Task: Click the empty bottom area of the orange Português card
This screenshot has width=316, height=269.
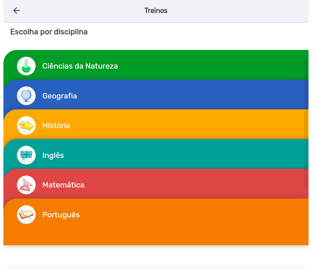Action: (156, 235)
